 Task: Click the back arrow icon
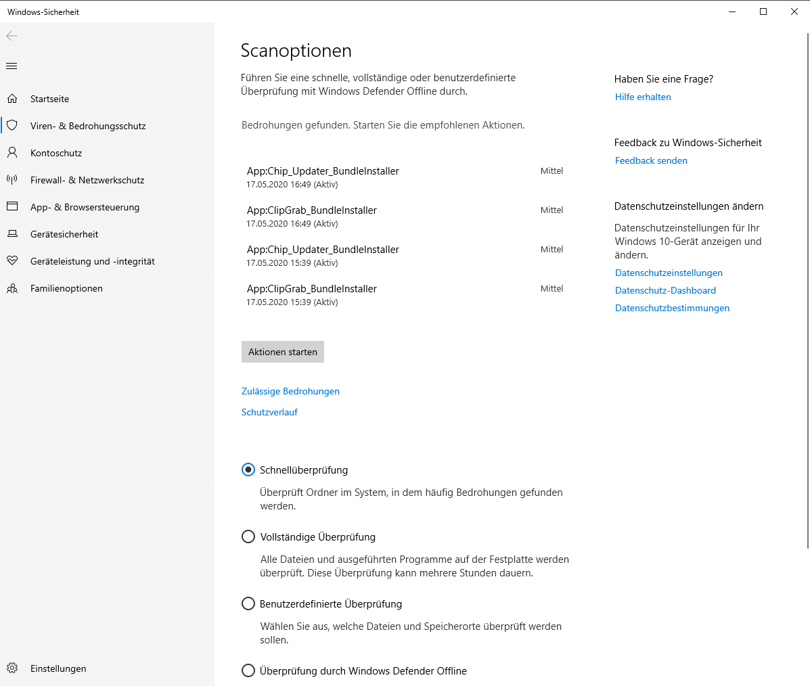point(12,36)
